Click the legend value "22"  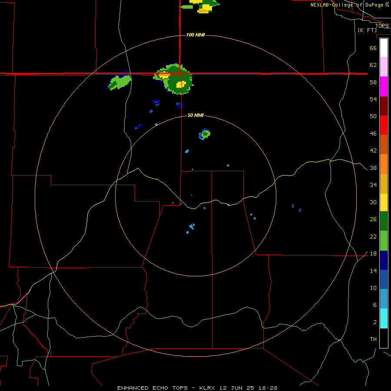pos(373,237)
